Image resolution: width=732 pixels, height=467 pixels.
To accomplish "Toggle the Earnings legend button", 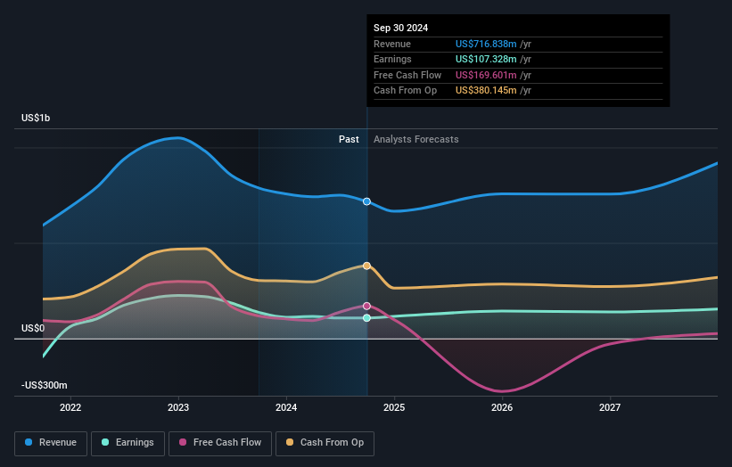I will tap(127, 443).
